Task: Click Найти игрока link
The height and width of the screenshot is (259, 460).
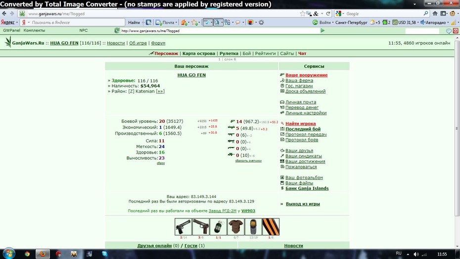Action: (x=300, y=124)
